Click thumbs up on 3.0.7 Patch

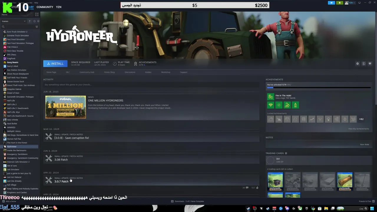[257, 188]
